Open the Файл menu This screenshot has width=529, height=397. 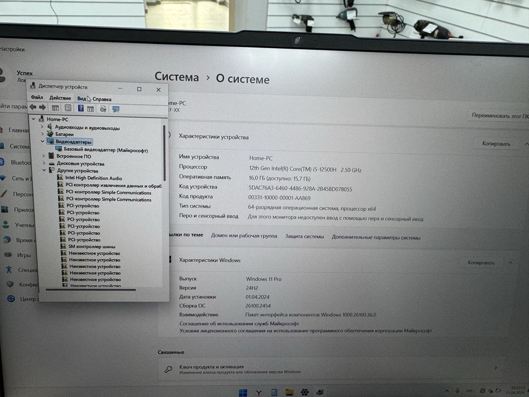click(37, 97)
